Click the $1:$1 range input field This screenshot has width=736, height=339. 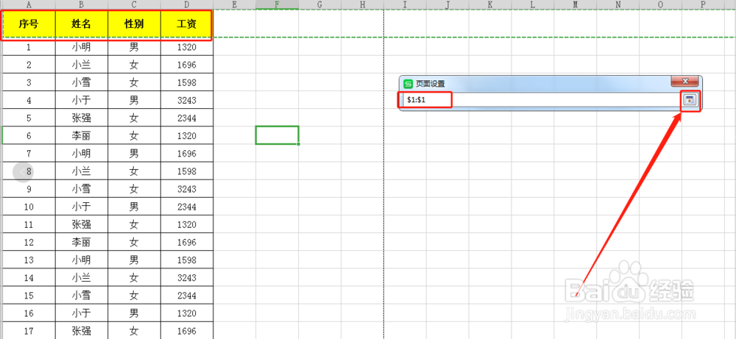click(x=539, y=100)
